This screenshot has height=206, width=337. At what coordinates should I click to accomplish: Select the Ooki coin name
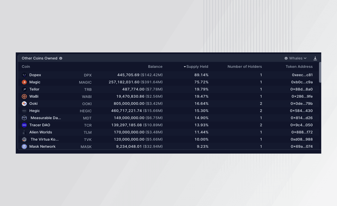(x=33, y=104)
